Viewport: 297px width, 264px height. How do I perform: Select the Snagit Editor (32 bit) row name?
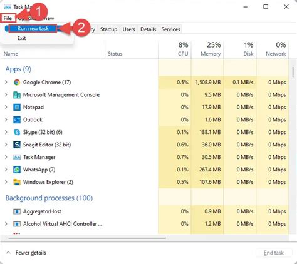pyautogui.click(x=47, y=145)
